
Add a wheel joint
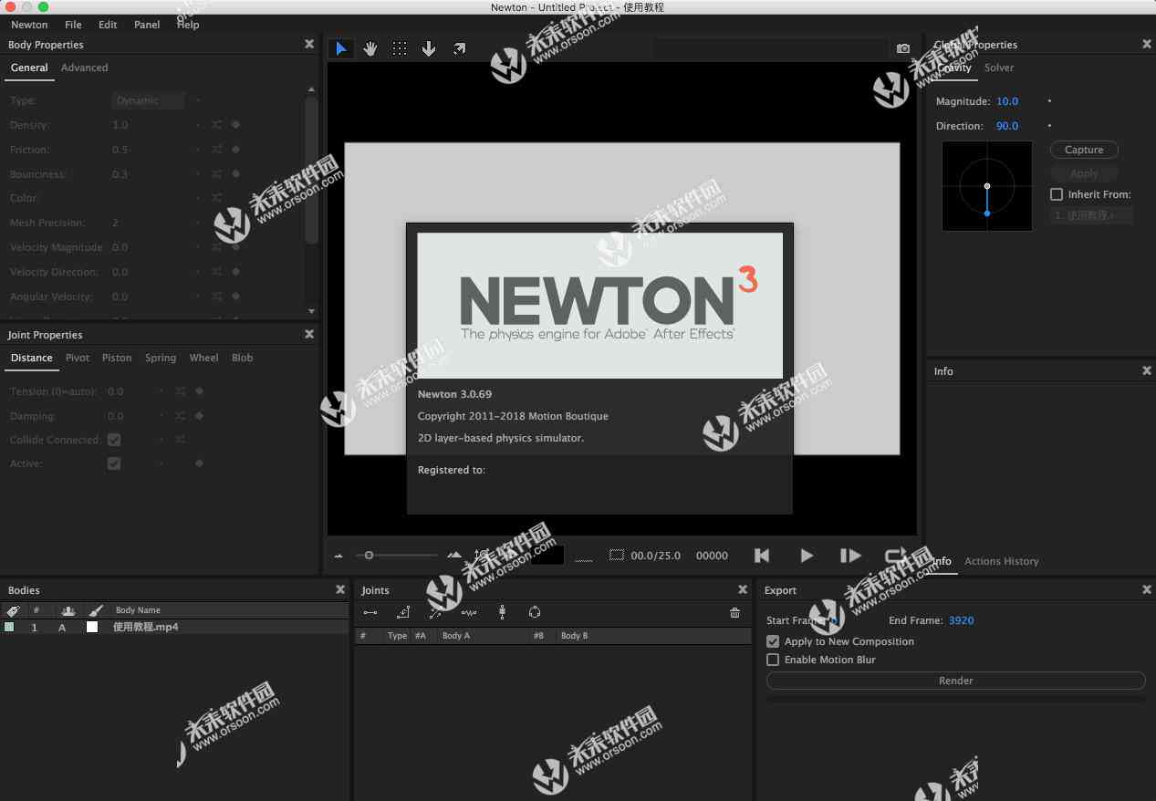(x=502, y=613)
